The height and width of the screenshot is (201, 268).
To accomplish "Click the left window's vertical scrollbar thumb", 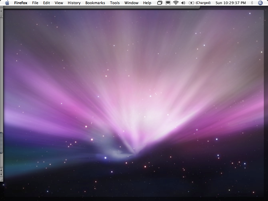I will point(1,143).
